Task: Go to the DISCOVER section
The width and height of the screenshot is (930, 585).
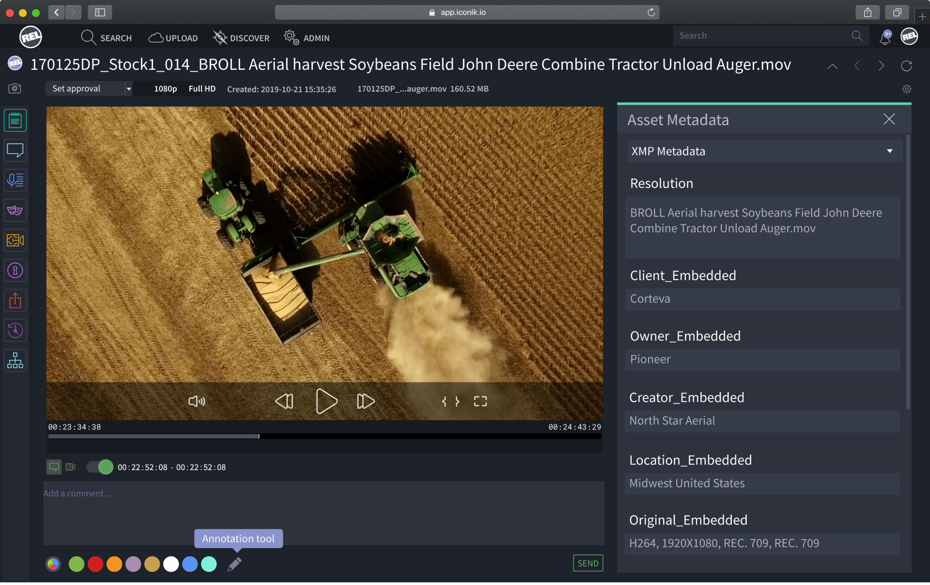Action: tap(241, 38)
